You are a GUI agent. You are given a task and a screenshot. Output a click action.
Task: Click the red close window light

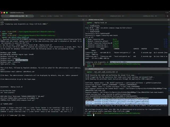[2, 13]
